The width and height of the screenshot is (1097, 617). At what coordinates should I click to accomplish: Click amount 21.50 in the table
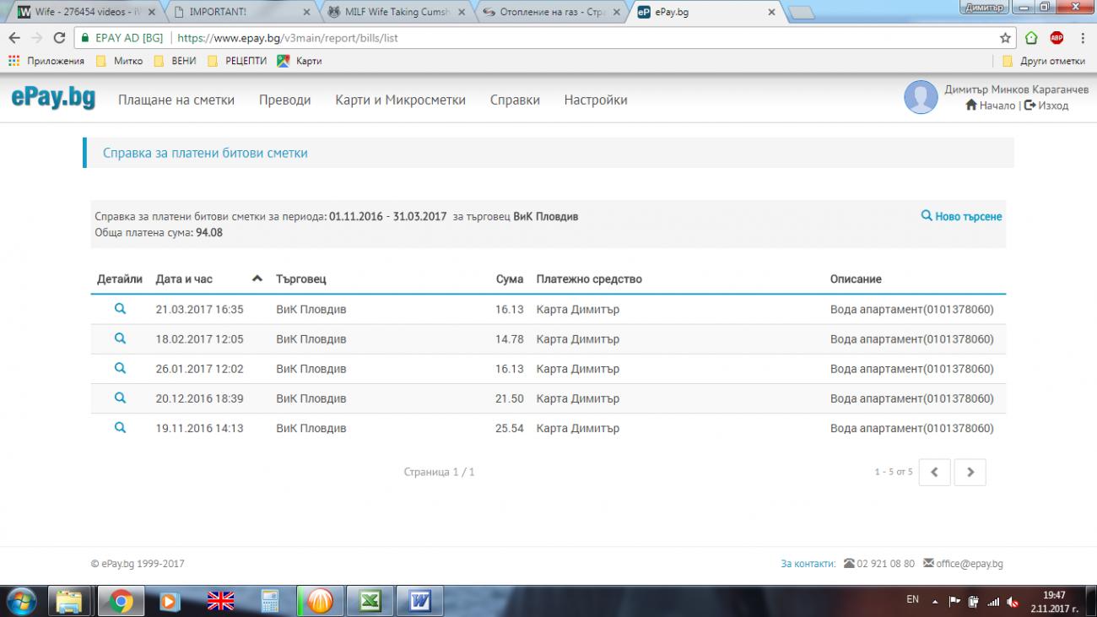tap(510, 398)
